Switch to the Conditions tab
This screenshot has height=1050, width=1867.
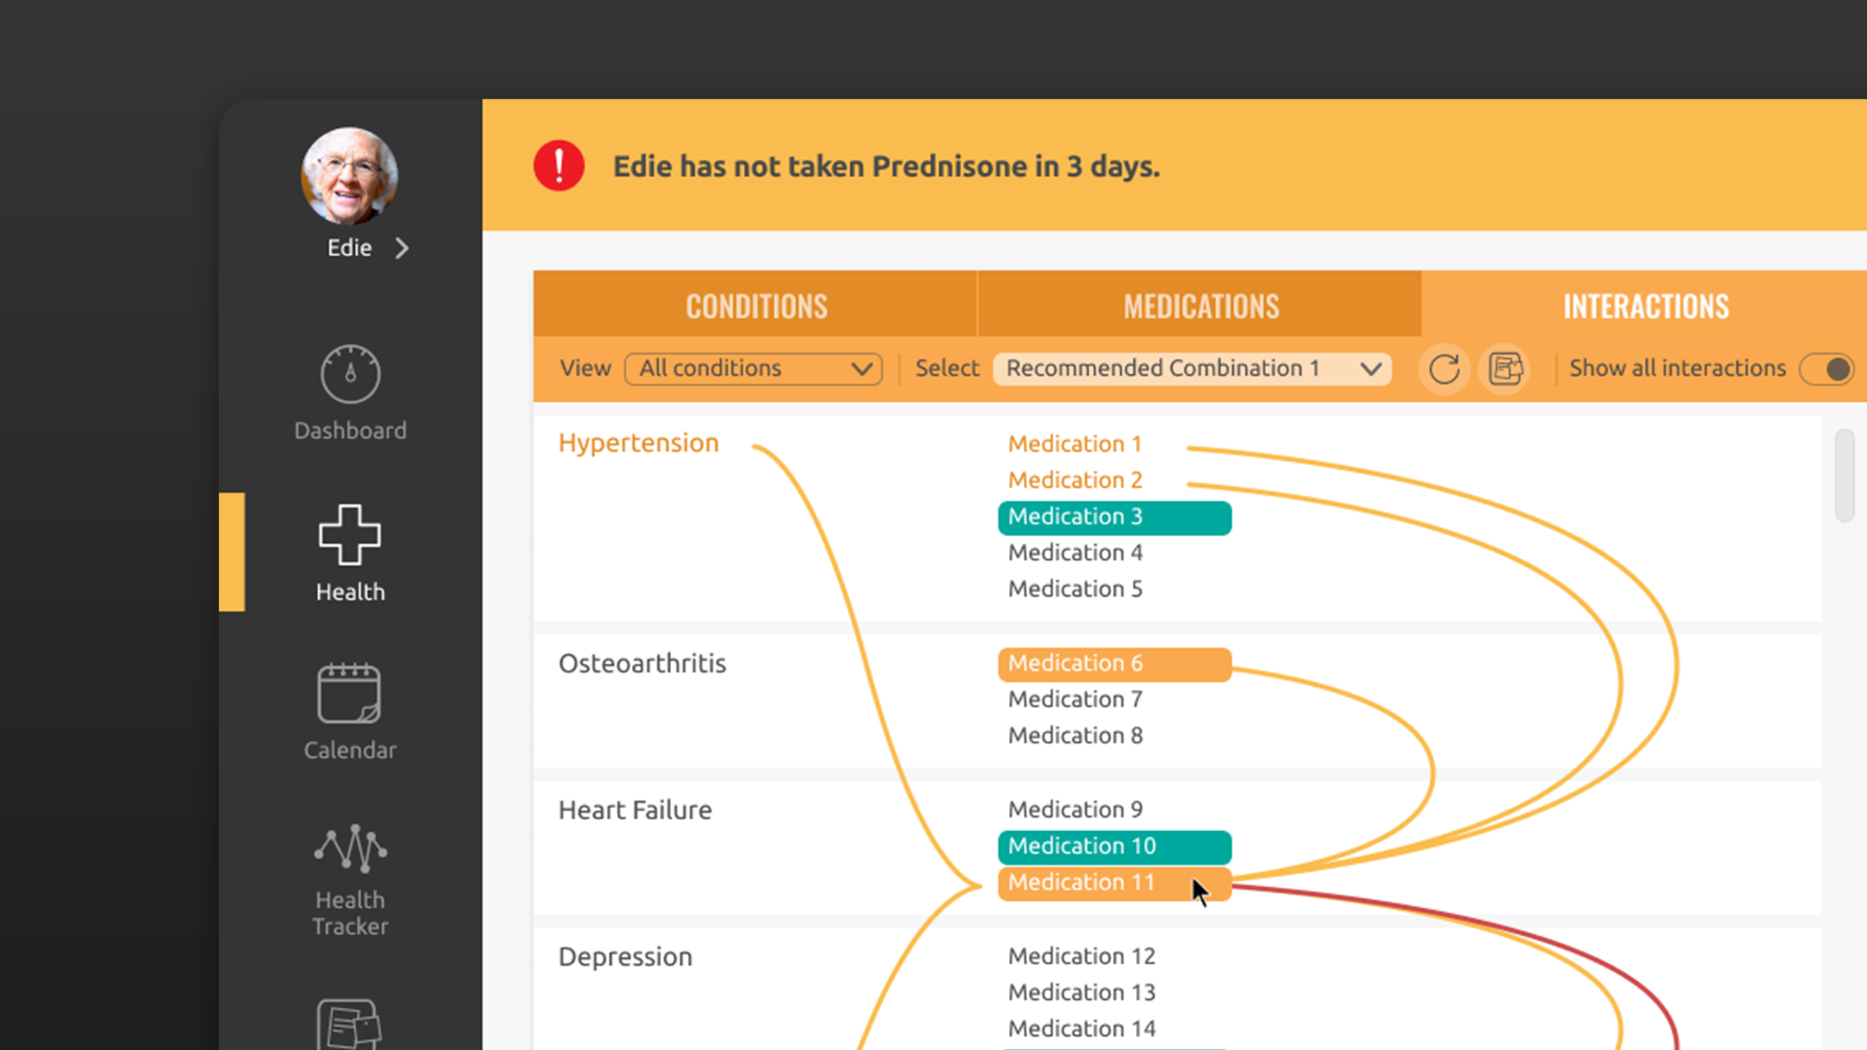[755, 304]
